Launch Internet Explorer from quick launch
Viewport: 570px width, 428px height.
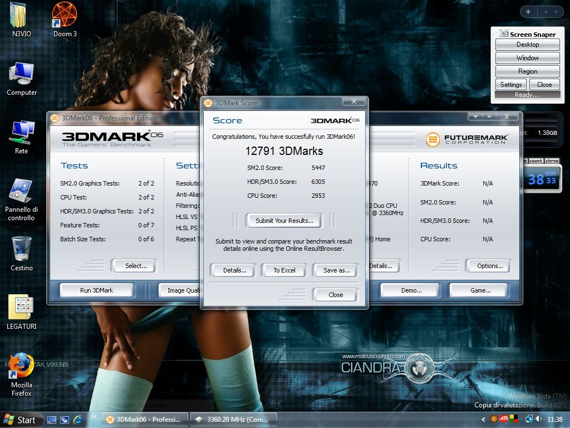[77, 420]
